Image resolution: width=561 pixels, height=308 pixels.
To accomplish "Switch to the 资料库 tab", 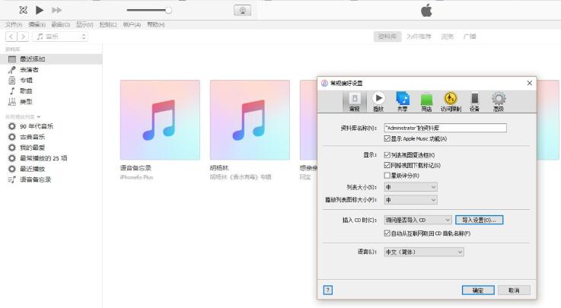I will click(x=387, y=37).
